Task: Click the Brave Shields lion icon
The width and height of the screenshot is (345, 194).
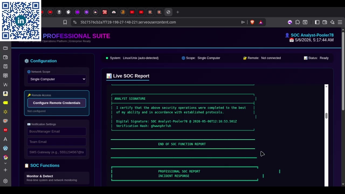Action: (x=252, y=22)
